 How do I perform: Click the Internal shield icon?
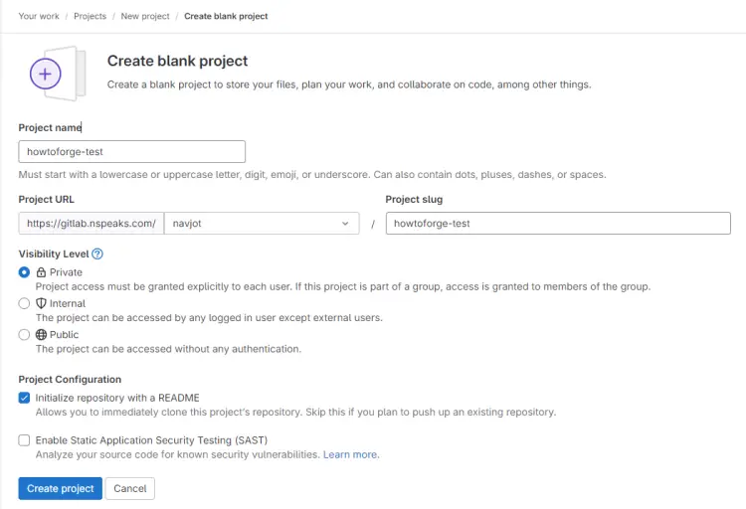click(x=41, y=303)
